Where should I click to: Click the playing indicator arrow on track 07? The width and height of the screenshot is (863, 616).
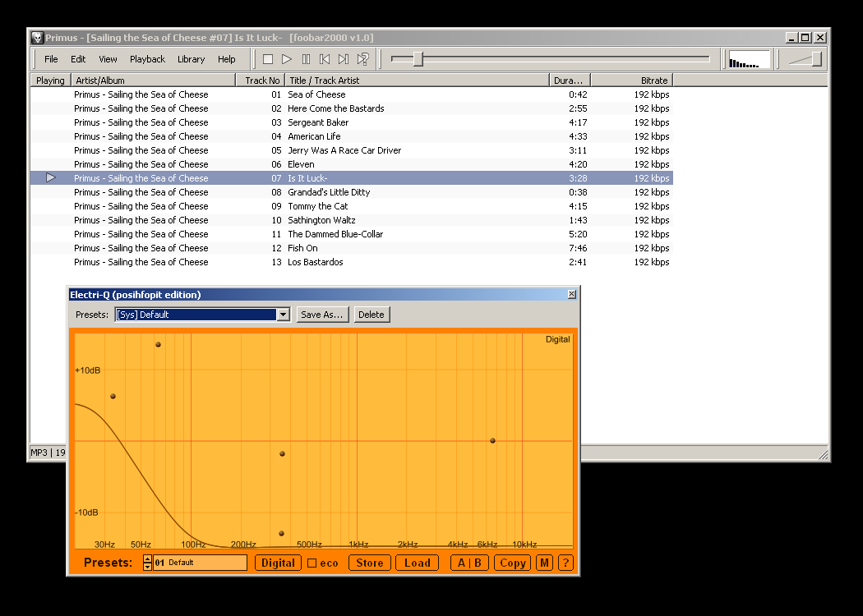51,177
